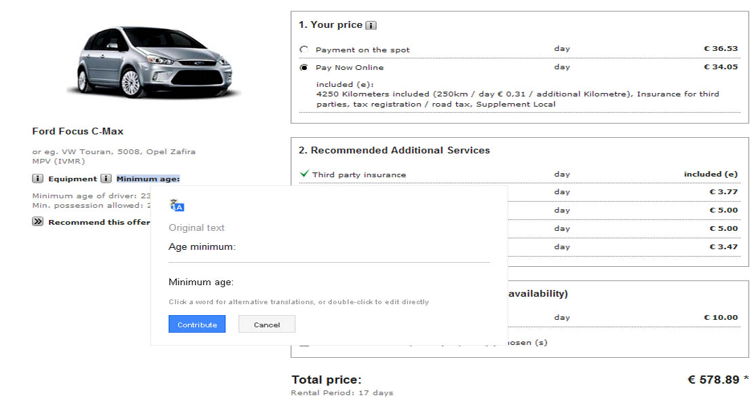
Task: Click info icon before Minimum age
Action: pos(106,179)
